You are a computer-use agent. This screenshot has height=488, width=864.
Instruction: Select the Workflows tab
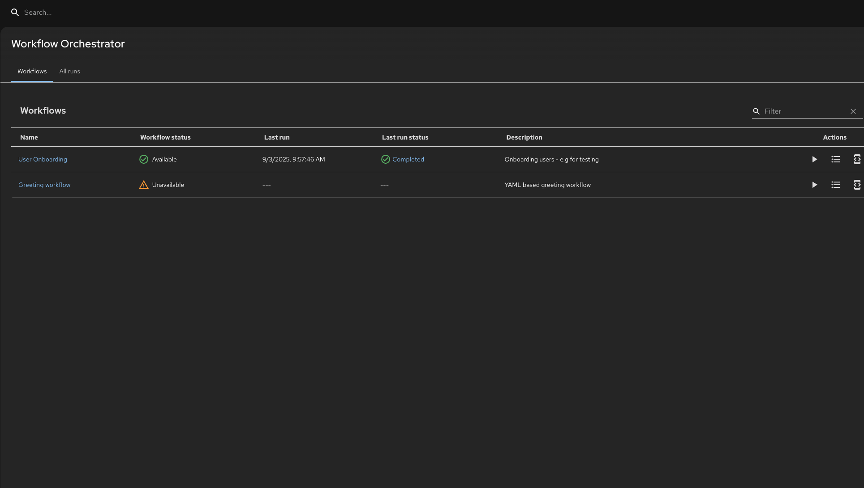[x=32, y=72]
